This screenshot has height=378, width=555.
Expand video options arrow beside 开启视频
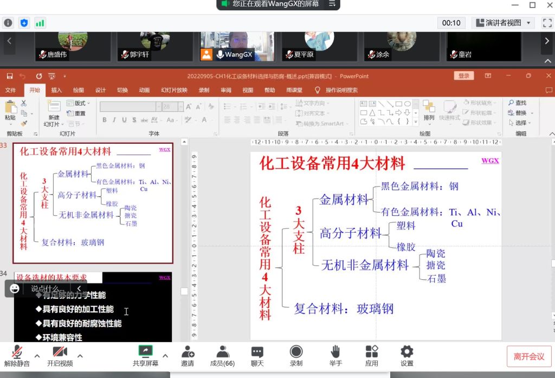point(80,356)
